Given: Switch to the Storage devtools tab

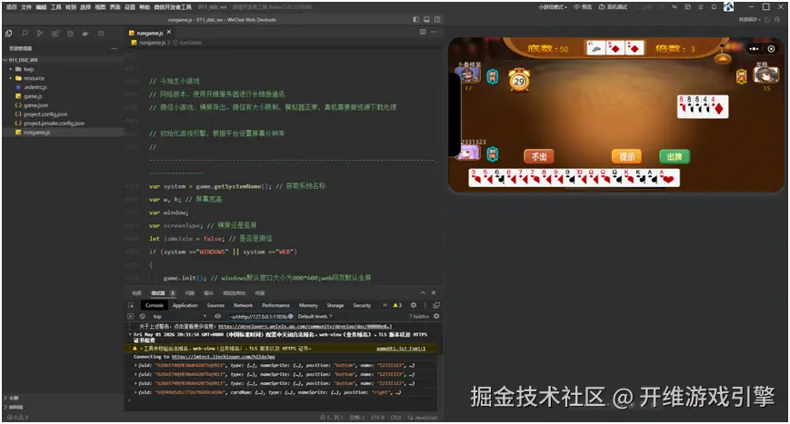Looking at the screenshot, I should pyautogui.click(x=335, y=305).
